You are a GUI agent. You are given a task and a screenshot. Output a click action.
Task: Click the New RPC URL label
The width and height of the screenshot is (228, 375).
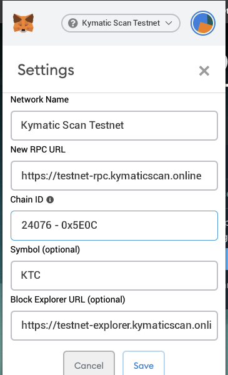pos(38,149)
